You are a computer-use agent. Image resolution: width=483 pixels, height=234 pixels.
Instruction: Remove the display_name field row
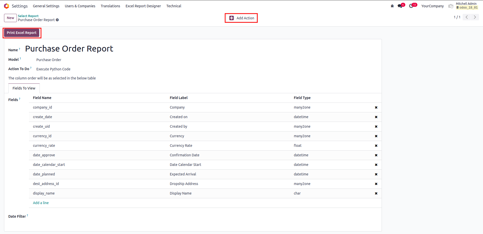point(376,194)
